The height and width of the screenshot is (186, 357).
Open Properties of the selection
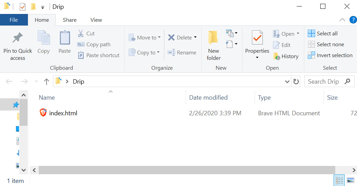click(257, 42)
